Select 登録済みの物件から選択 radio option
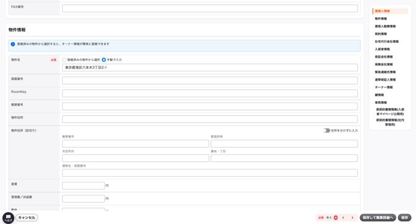Viewport: 416px width, 224px height. coord(64,60)
